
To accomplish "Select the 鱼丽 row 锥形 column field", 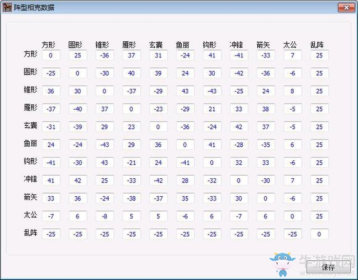I will click(104, 144).
